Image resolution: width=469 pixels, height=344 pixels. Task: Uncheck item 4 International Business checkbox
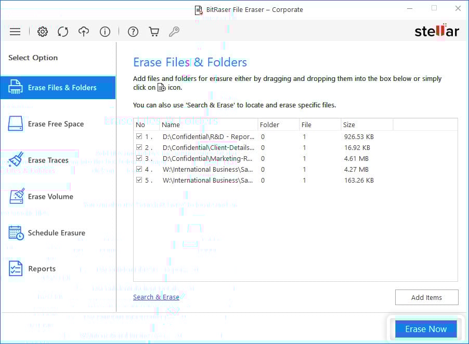[x=139, y=169]
